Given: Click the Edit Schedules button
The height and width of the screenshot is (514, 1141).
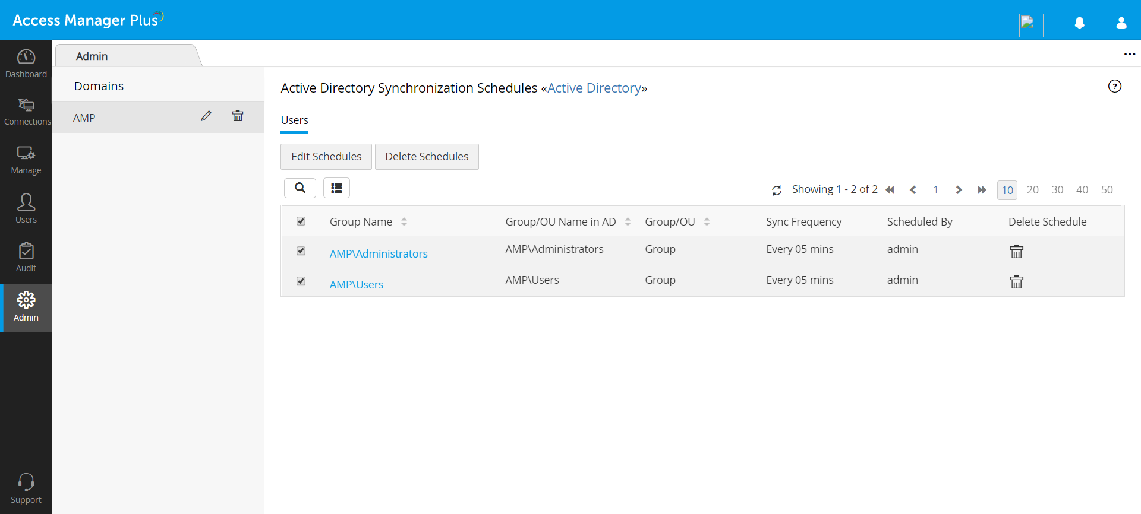Looking at the screenshot, I should click(x=326, y=157).
